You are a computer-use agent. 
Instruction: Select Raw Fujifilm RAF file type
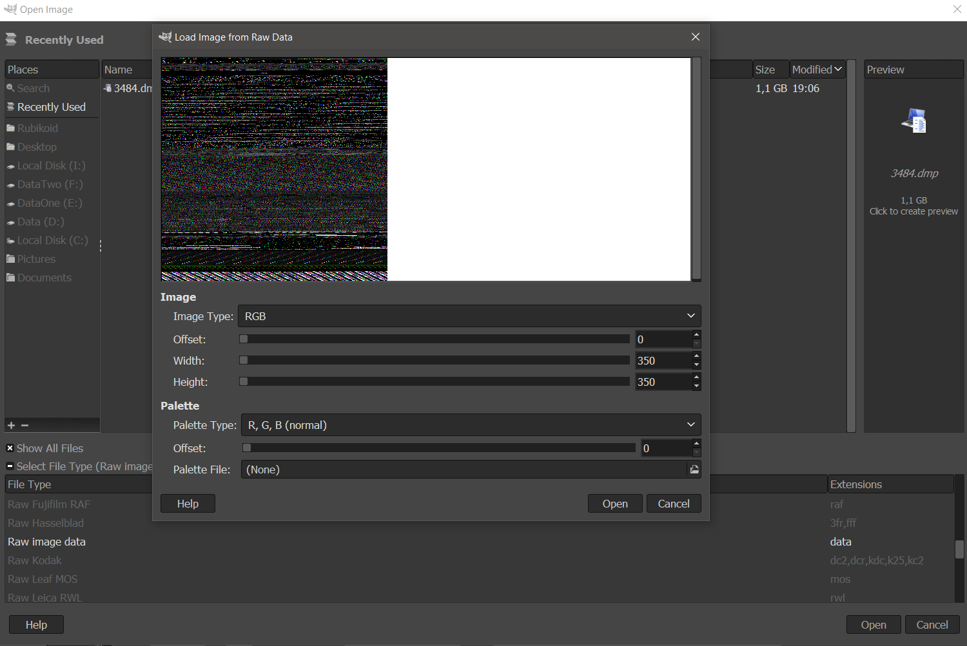[49, 504]
